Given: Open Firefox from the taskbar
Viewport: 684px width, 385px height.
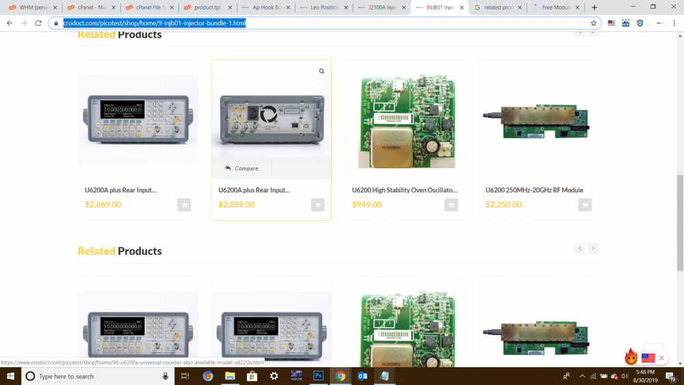Looking at the screenshot, I should point(208,376).
